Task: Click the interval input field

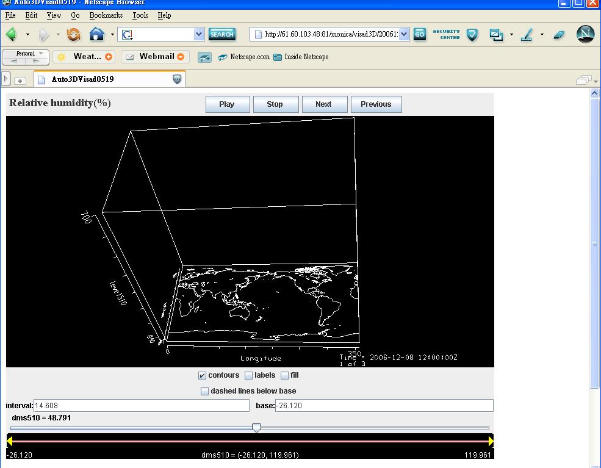Action: 141,406
